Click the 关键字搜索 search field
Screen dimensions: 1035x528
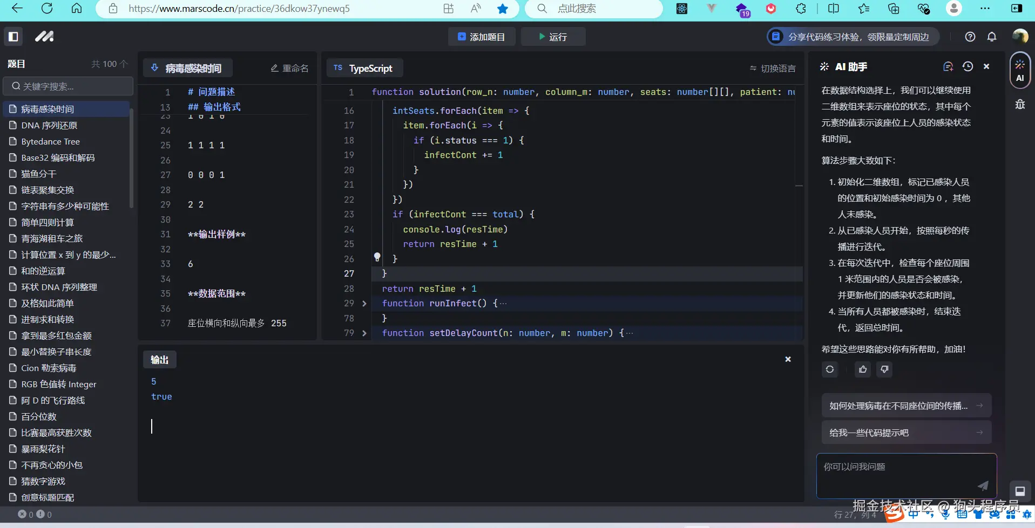[x=69, y=86]
